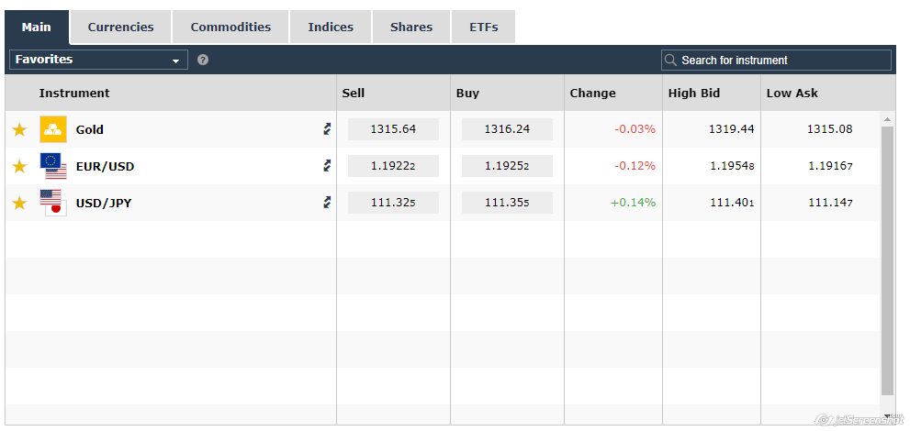Viewport: 910px width, 431px height.
Task: Open the USD/JPY chart expand icon
Action: [x=327, y=203]
